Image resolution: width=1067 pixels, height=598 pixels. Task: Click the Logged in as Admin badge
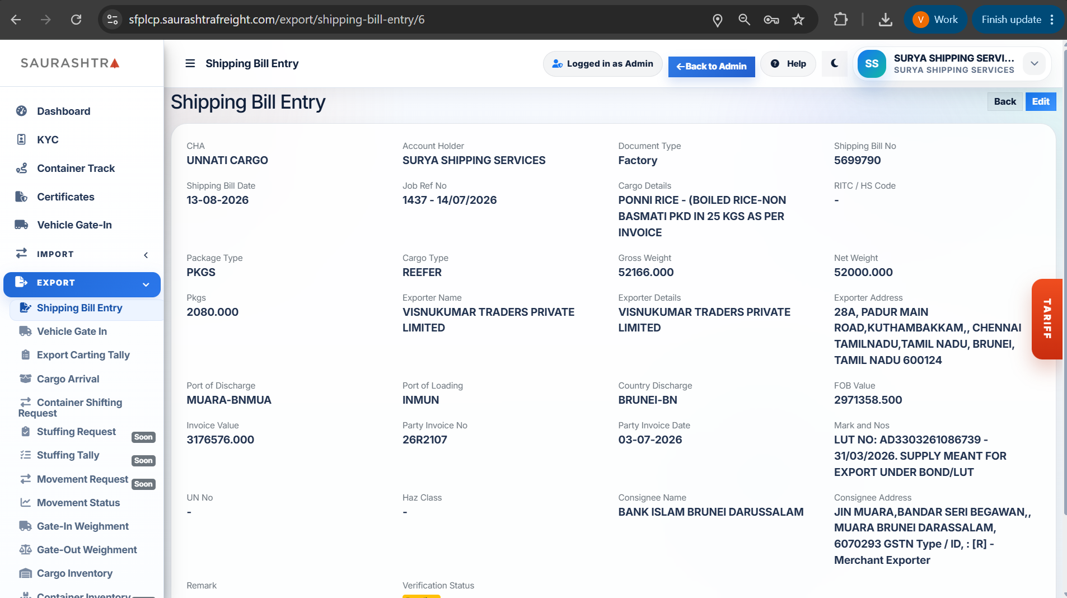tap(602, 64)
